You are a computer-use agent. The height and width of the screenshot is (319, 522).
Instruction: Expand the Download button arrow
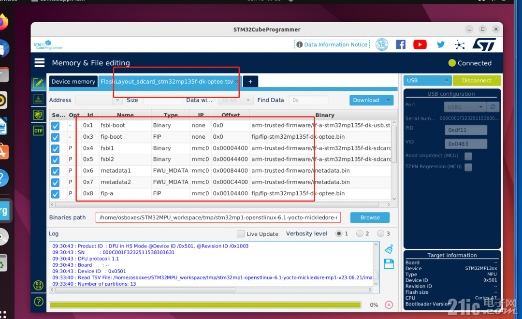click(388, 100)
